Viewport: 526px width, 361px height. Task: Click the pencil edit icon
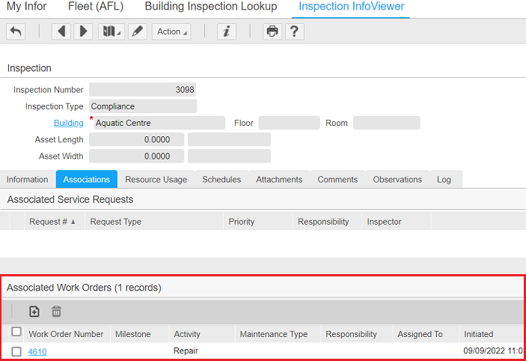point(137,31)
